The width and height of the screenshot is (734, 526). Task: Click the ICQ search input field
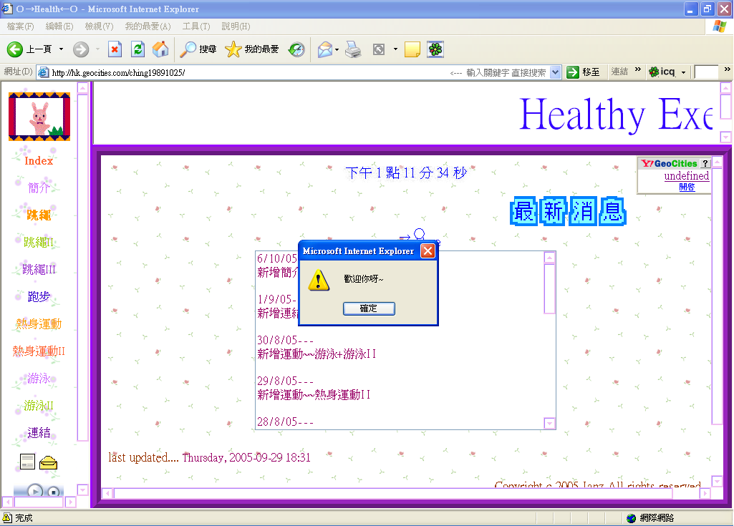[706, 72]
